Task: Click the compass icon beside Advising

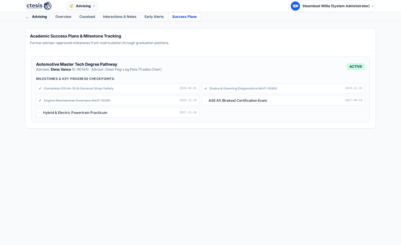Action: pos(71,6)
